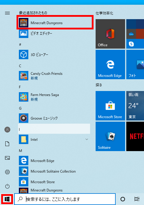The width and height of the screenshot is (144, 205).
Task: Click the letter I section header
Action: click(x=54, y=129)
